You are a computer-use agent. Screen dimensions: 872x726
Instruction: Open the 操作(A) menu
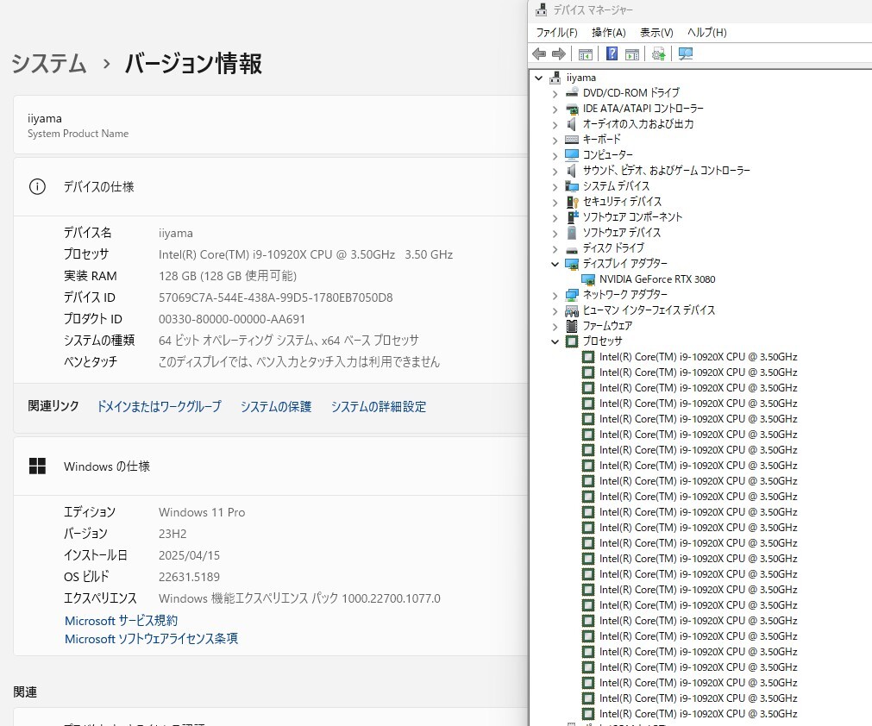(x=609, y=32)
